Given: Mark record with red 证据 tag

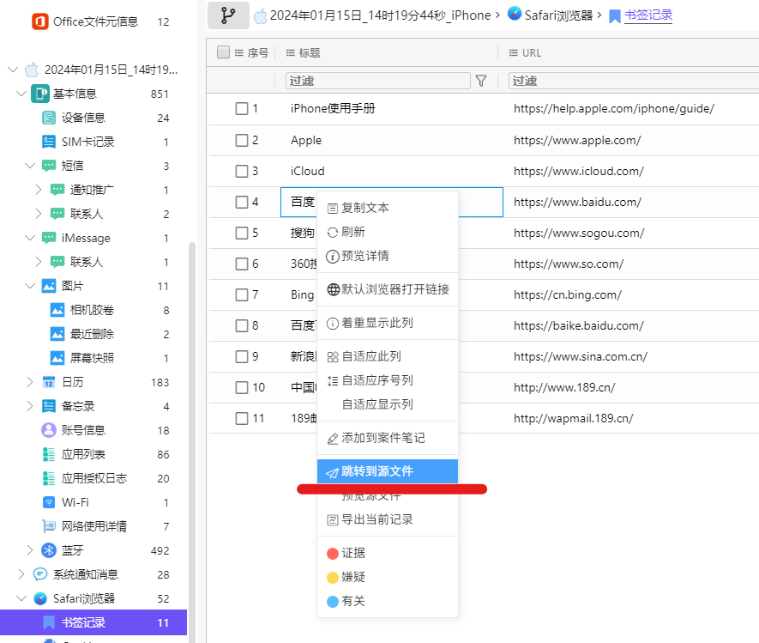Looking at the screenshot, I should pyautogui.click(x=388, y=553).
